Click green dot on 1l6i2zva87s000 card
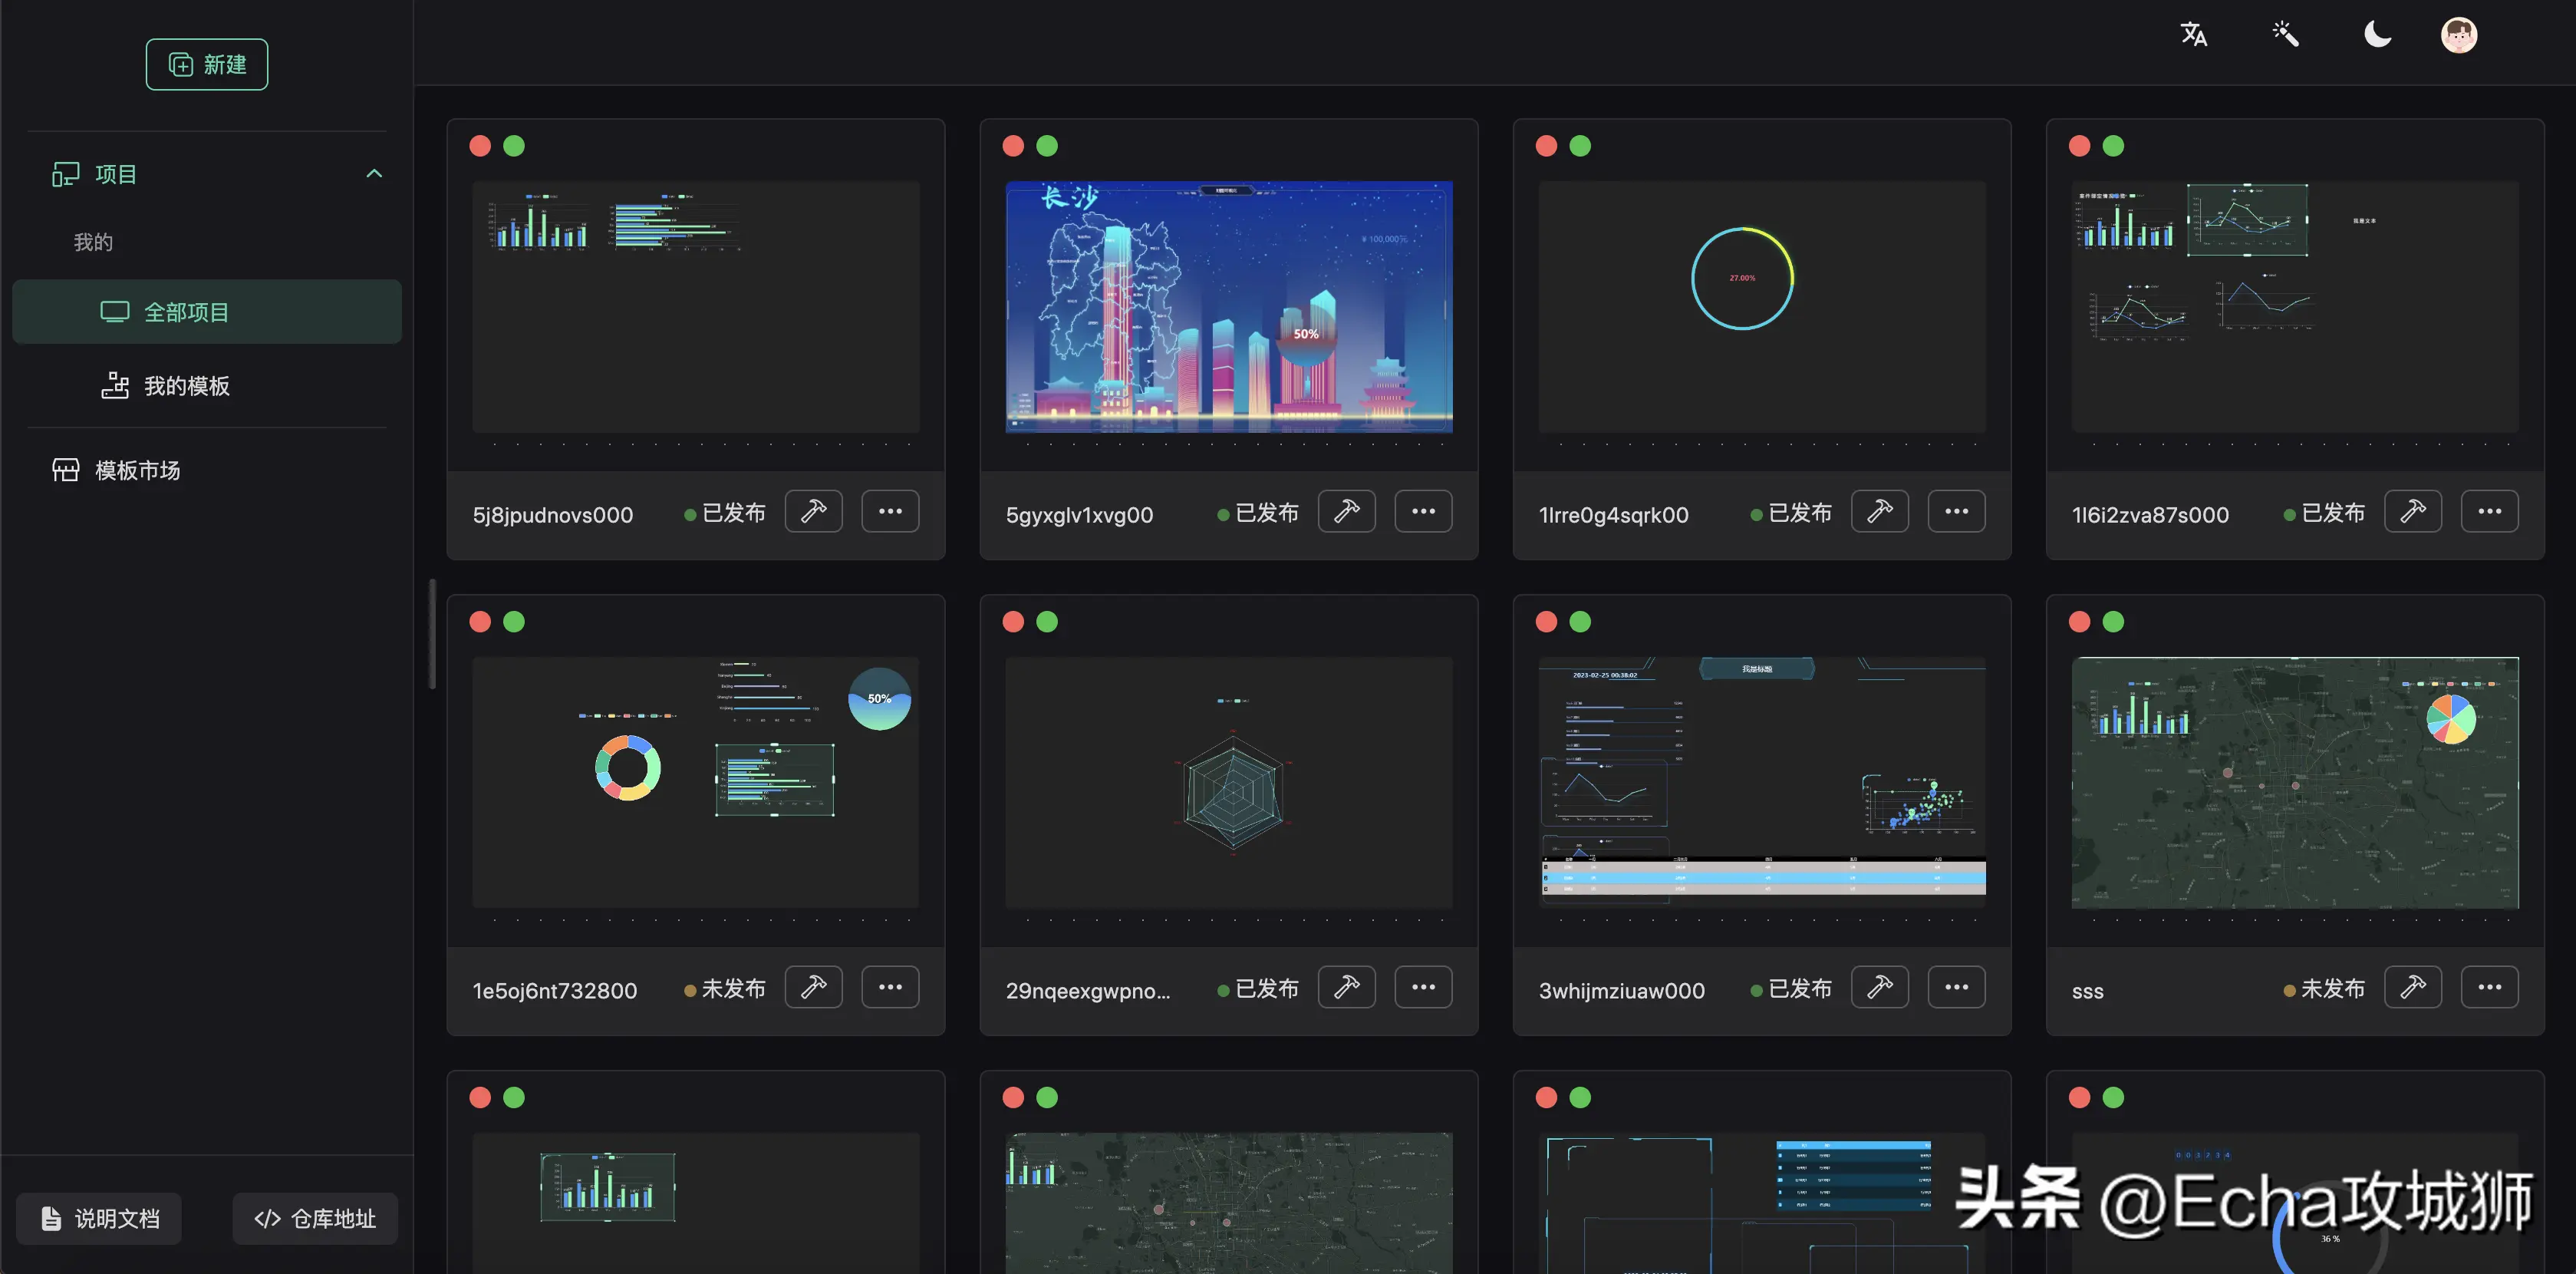This screenshot has height=1274, width=2576. point(2113,146)
